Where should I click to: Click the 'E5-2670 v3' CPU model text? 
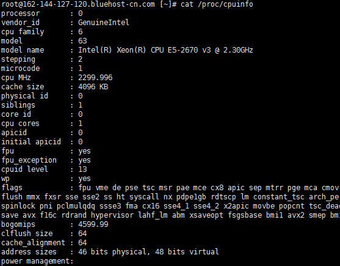[189, 50]
